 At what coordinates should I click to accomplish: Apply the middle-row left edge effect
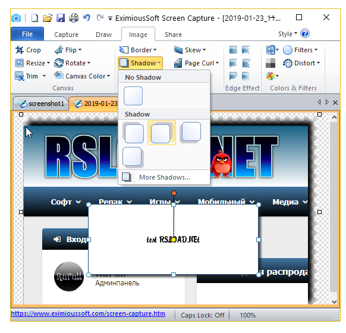coord(233,63)
